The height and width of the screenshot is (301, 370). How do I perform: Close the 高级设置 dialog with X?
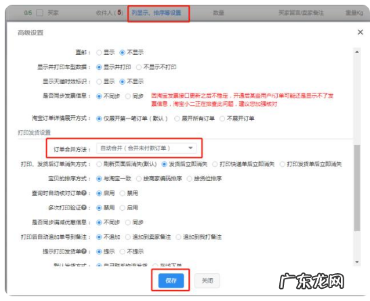[x=360, y=32]
